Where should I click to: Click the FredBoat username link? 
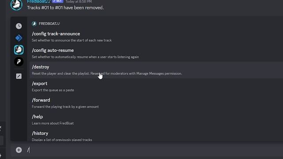(x=38, y=1)
